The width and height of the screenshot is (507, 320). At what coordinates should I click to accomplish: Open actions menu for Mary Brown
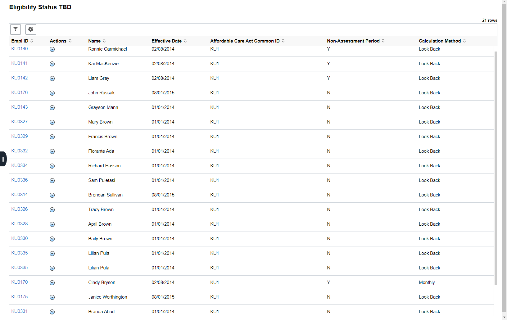tap(52, 122)
